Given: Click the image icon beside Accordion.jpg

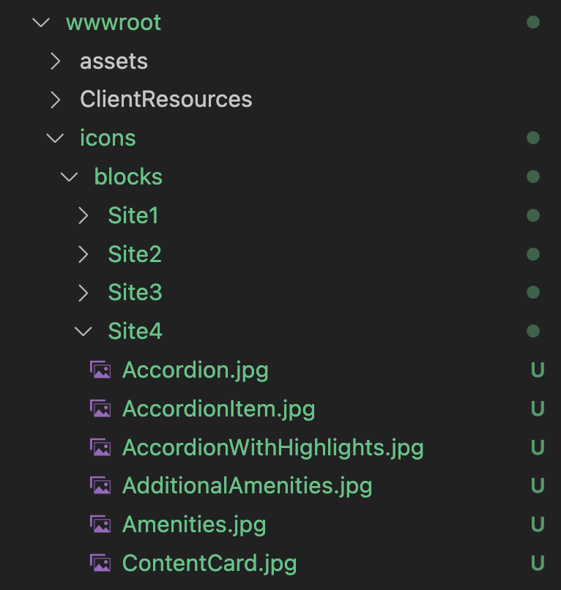Looking at the screenshot, I should click(x=100, y=370).
